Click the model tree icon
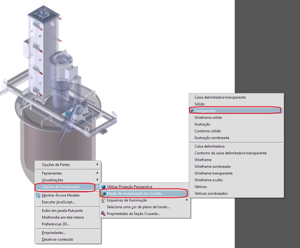Screen dimensions: 300x248 pos(38,195)
